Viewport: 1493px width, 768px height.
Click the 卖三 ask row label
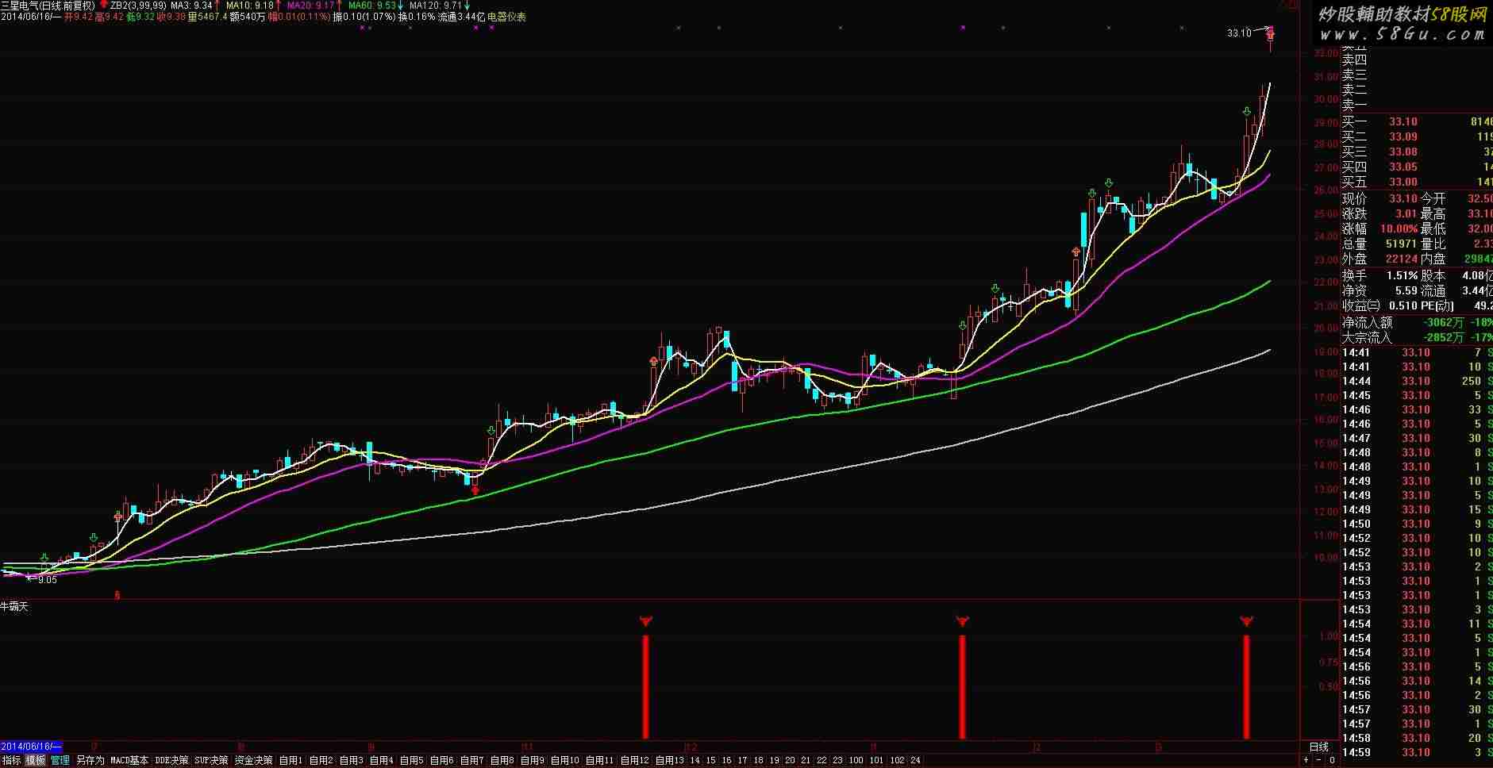(x=1355, y=75)
